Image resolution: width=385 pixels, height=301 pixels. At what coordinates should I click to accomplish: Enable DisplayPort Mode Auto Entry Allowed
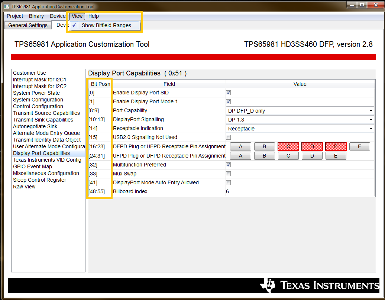click(x=228, y=182)
